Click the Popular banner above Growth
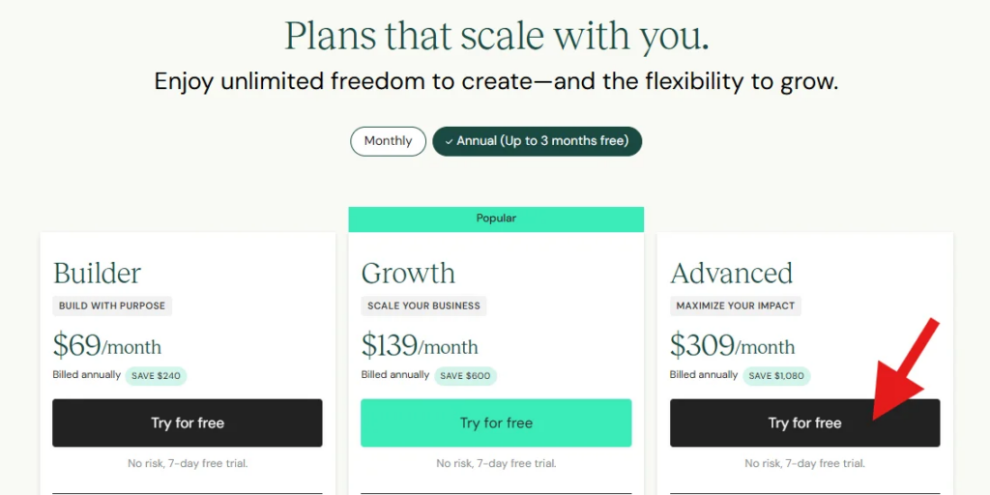The width and height of the screenshot is (990, 495). [x=496, y=218]
